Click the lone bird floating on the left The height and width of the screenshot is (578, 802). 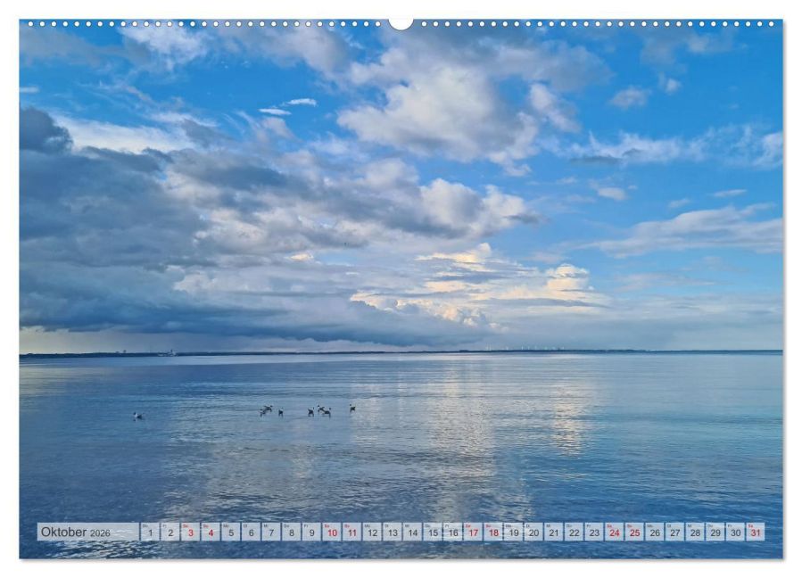[137, 416]
